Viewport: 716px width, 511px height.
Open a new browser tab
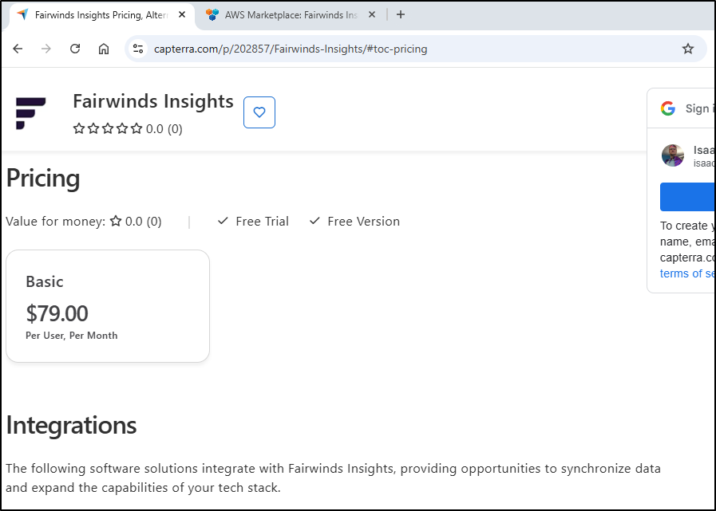coord(401,14)
